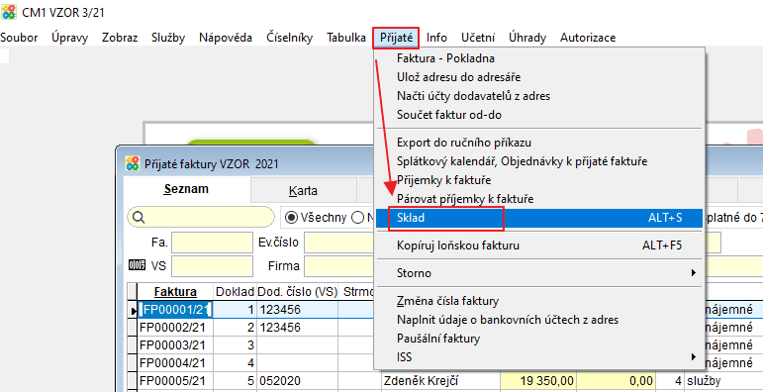The height and width of the screenshot is (392, 763).
Task: Click the Doklad column header
Action: pos(235,291)
